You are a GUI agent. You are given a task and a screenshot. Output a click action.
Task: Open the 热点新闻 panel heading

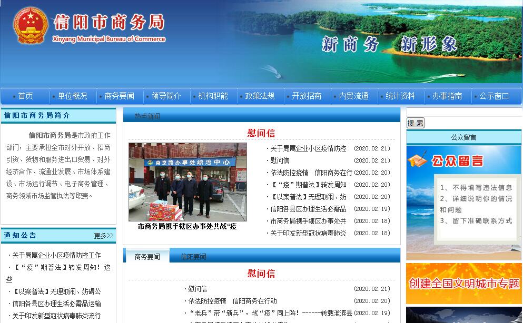(147, 116)
